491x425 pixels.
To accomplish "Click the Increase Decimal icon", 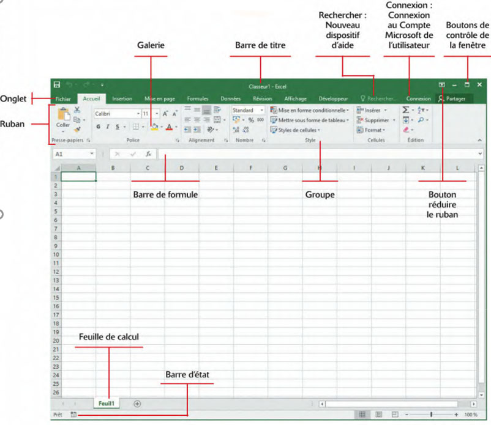I will point(236,130).
